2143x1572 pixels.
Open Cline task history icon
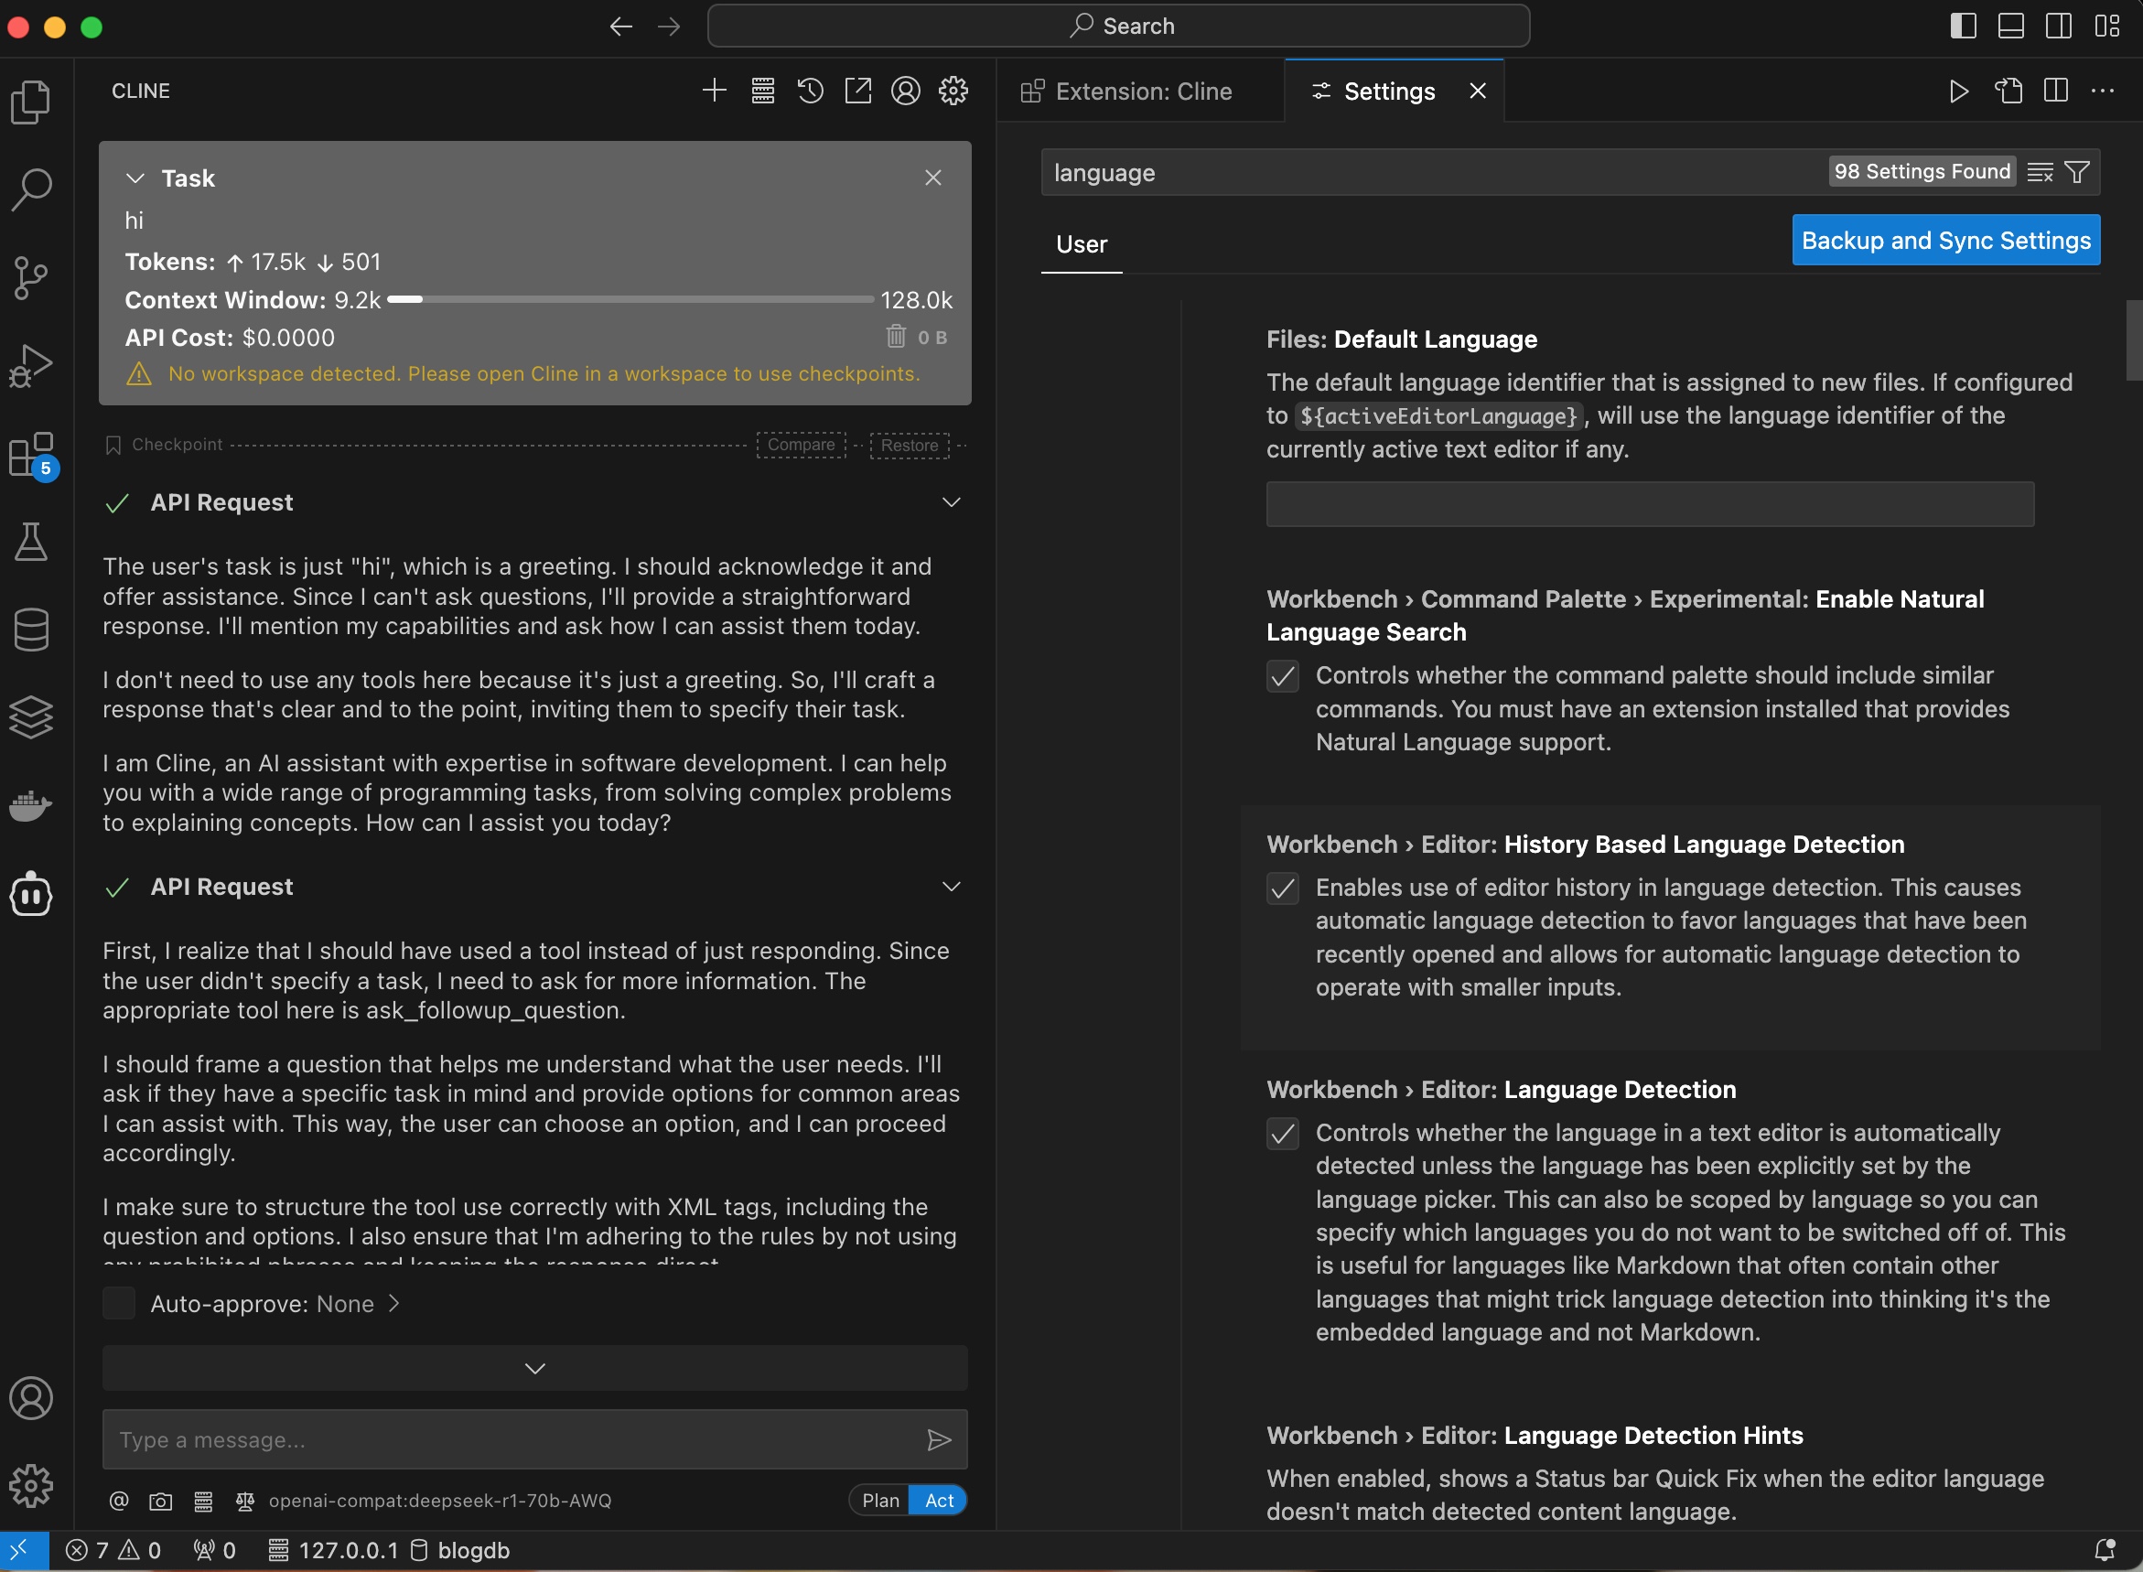click(x=810, y=91)
